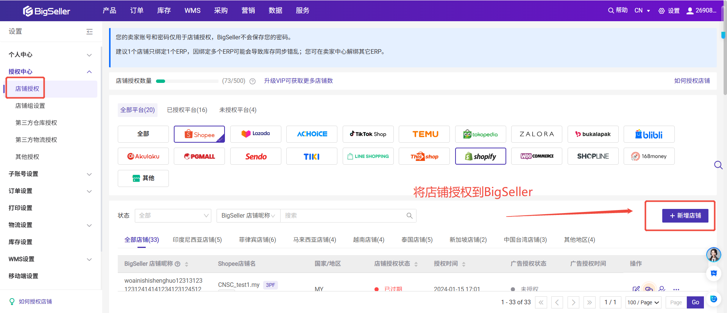Click the magnifier icon in search box
Screen dimensions: 727x313
tap(409, 216)
